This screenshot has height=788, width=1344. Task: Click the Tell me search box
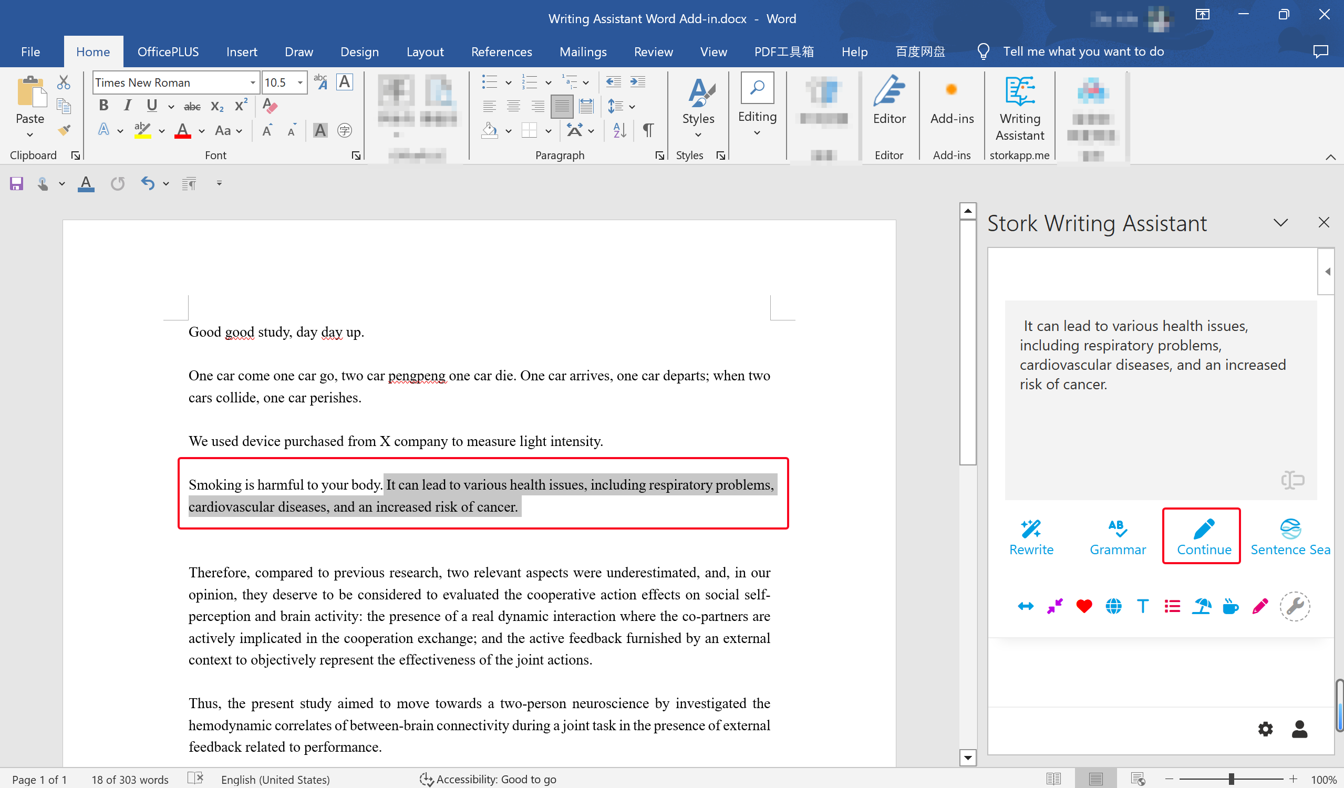point(1083,51)
